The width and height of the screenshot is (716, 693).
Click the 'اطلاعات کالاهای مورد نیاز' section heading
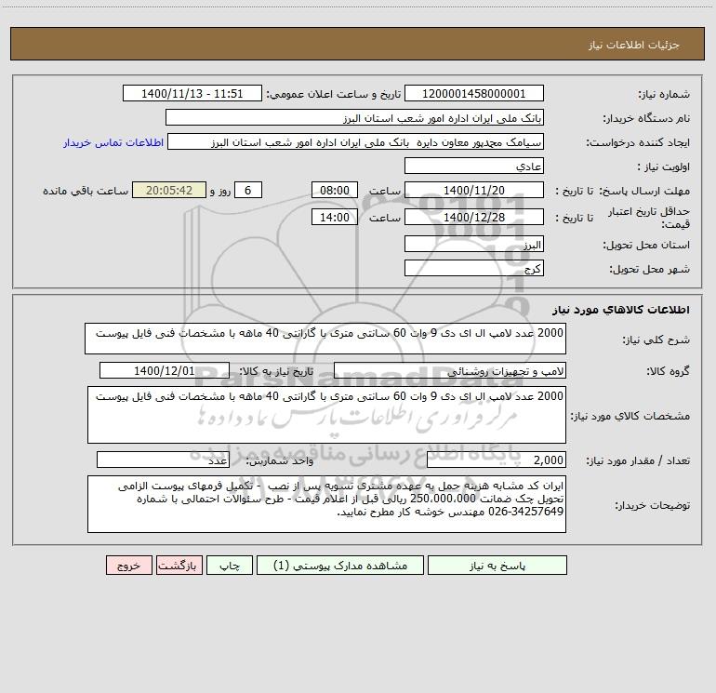pyautogui.click(x=621, y=310)
